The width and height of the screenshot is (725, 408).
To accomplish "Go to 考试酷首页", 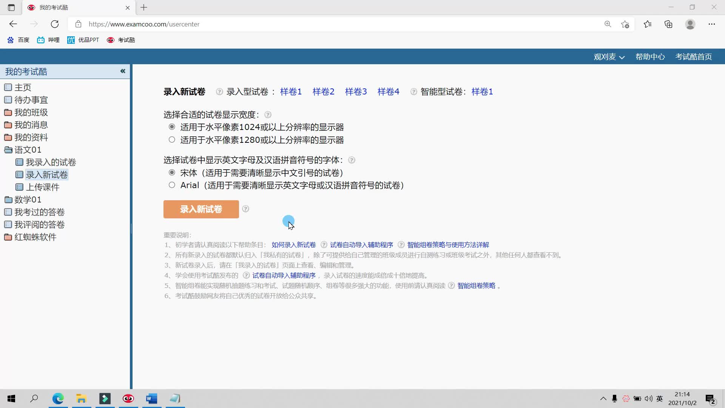I will pyautogui.click(x=694, y=57).
